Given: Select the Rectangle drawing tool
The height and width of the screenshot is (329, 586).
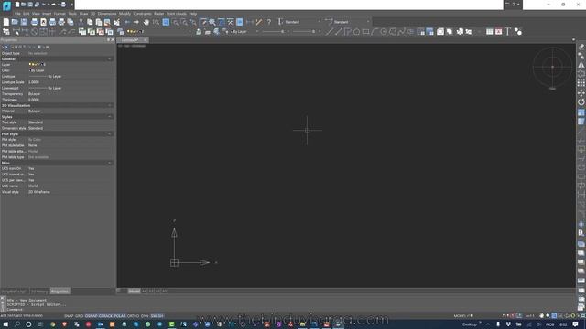Looking at the screenshot, I should [x=365, y=32].
